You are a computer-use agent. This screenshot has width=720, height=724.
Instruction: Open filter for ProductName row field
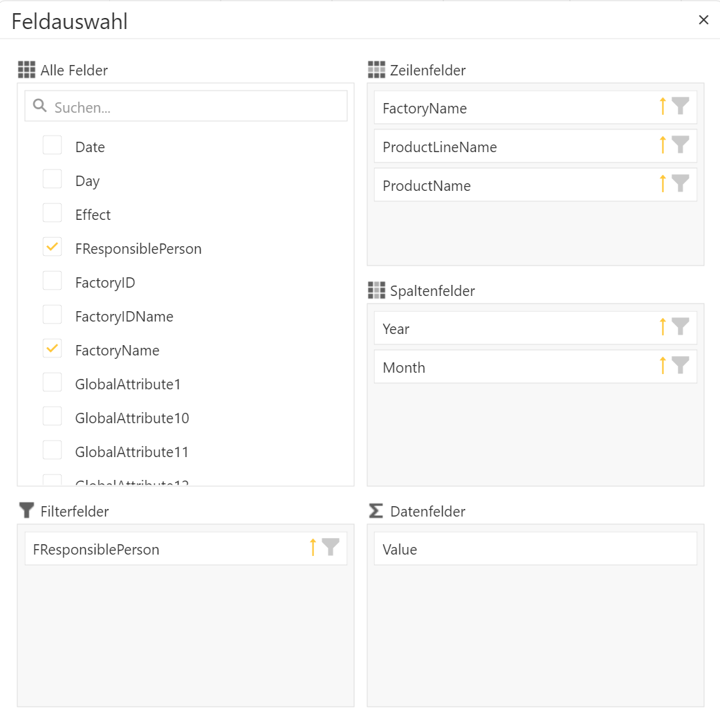click(681, 184)
